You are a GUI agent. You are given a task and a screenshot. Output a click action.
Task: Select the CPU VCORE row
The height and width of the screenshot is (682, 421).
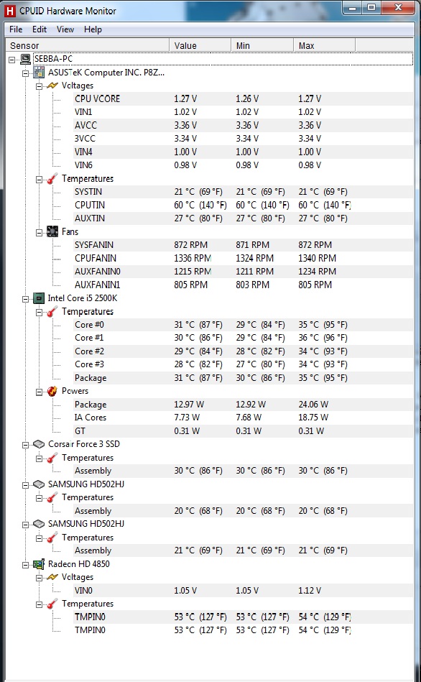(243, 98)
